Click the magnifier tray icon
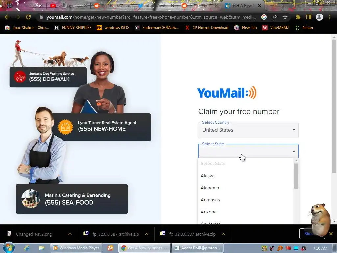337x253 pixels. (x=280, y=248)
